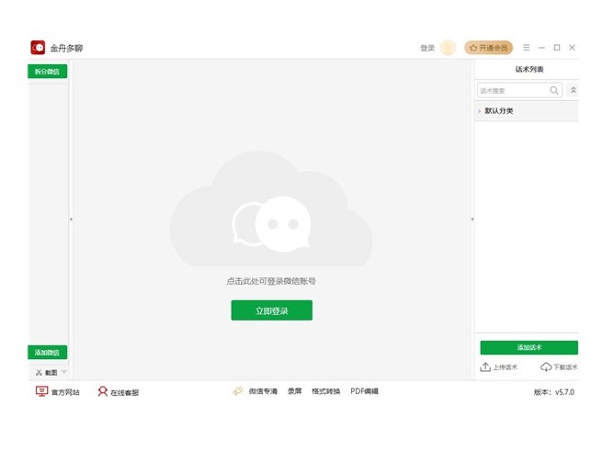Collapse the left sidebar via splitter handle
Screen dimensions: 614x451
(71, 219)
